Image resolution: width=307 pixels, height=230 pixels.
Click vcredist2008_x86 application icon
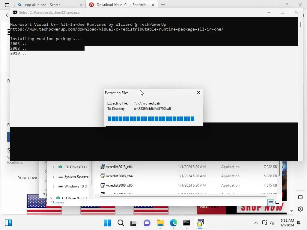pos(103,185)
